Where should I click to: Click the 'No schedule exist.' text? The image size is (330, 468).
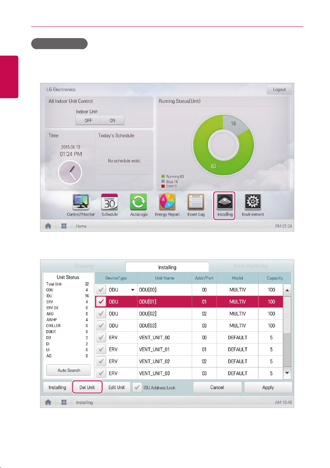[125, 161]
